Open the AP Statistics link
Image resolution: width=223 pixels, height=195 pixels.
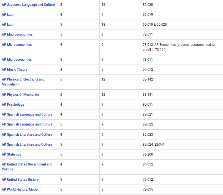coord(11,154)
